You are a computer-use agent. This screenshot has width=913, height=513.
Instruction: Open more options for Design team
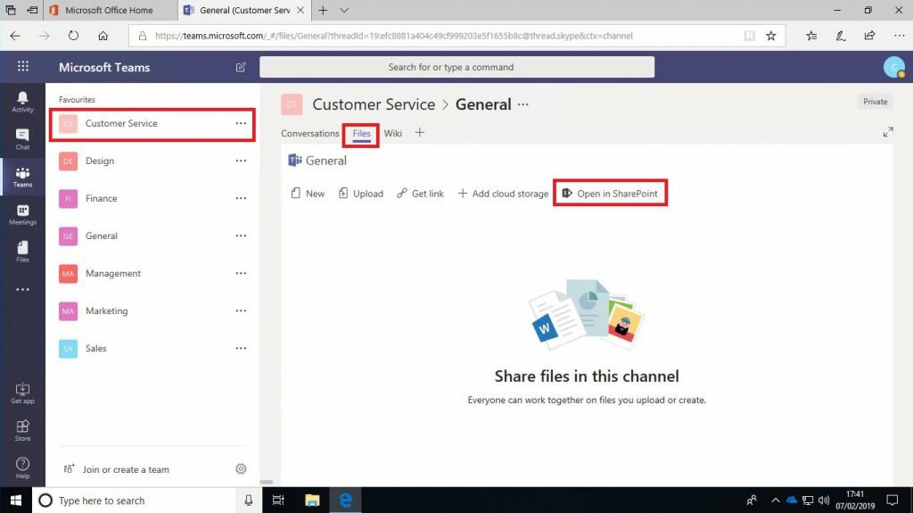click(241, 161)
